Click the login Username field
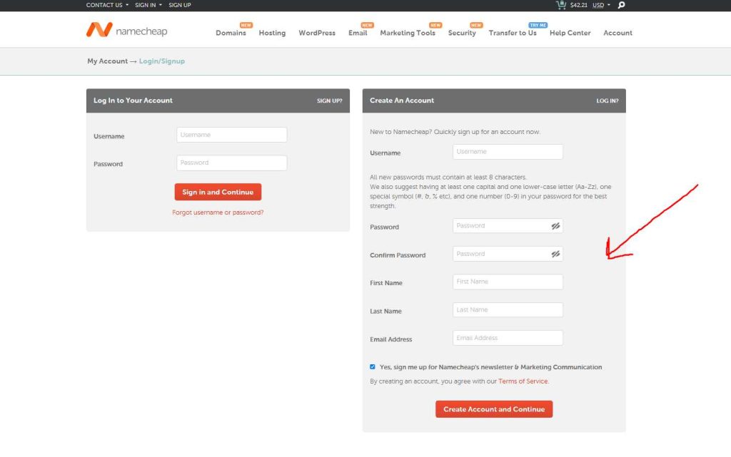This screenshot has height=457, width=731. coord(231,135)
